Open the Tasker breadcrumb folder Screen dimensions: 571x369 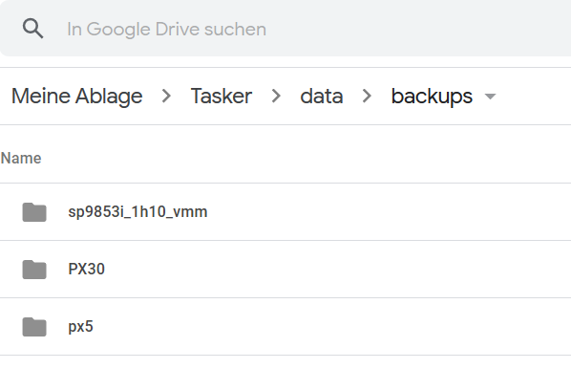point(221,97)
